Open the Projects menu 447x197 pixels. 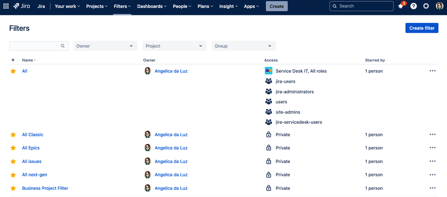pos(97,6)
